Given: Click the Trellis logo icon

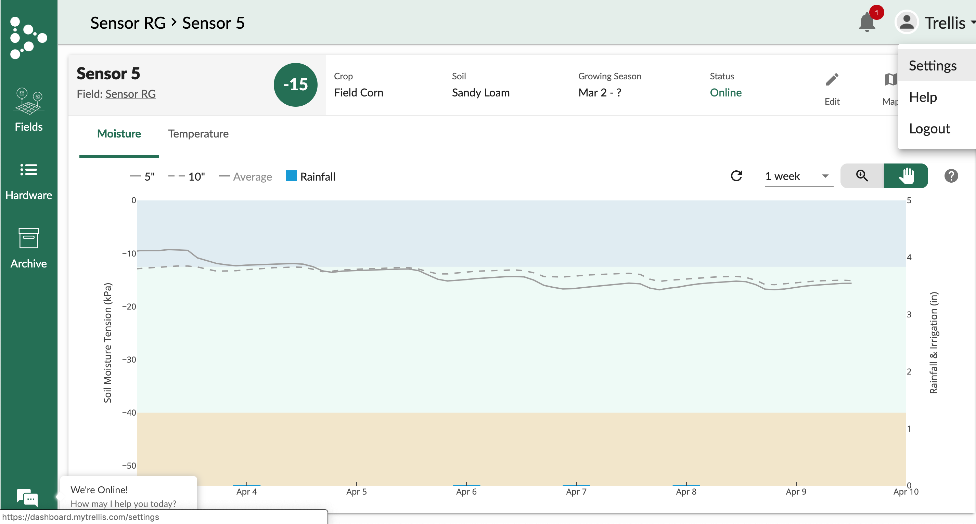Looking at the screenshot, I should click(28, 38).
